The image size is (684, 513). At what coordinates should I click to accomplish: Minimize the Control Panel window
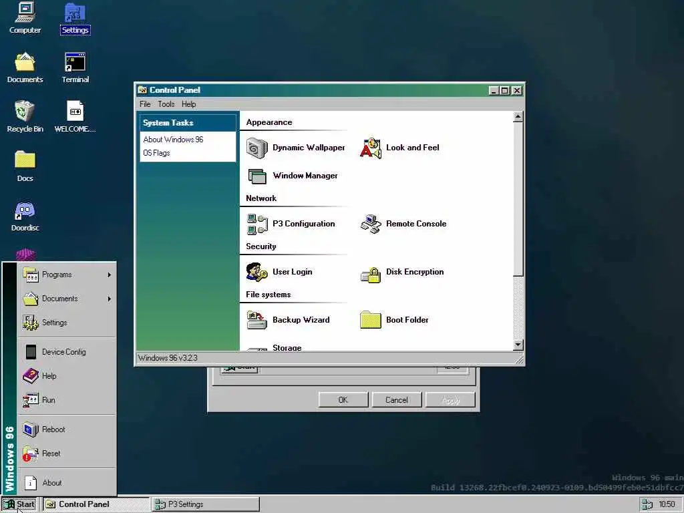494,90
